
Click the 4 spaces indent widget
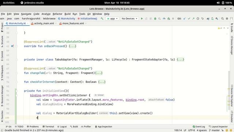point(201,131)
